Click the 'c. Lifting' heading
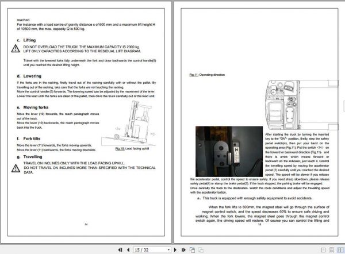345x254 pixels. click(26, 40)
